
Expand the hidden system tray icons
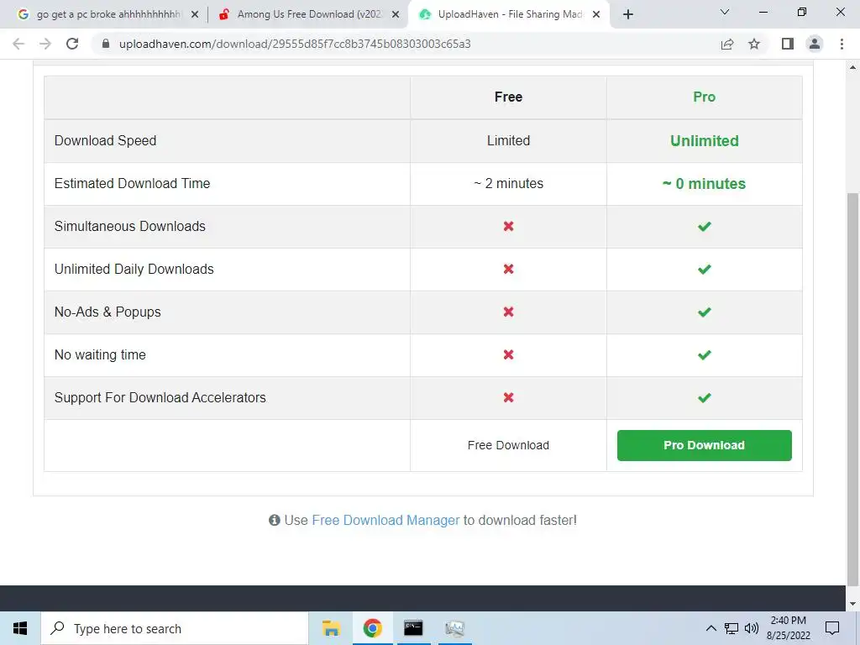711,628
